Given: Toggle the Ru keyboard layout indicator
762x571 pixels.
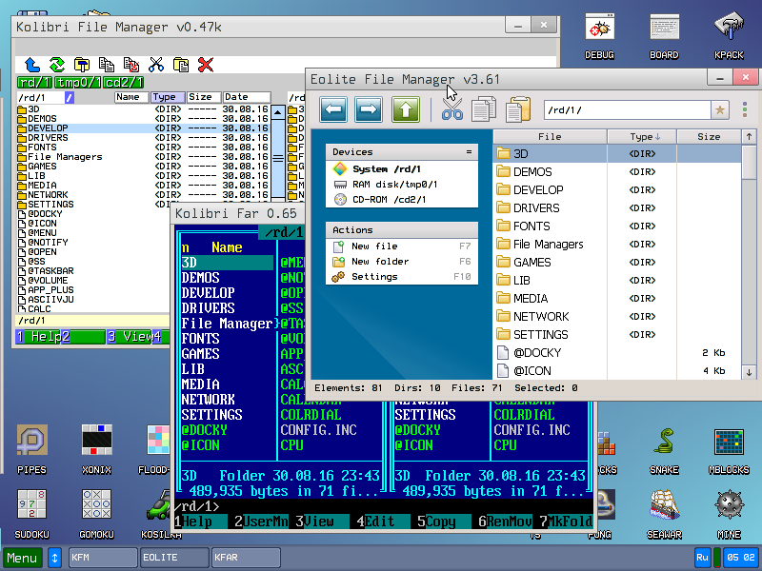Looking at the screenshot, I should click(704, 558).
